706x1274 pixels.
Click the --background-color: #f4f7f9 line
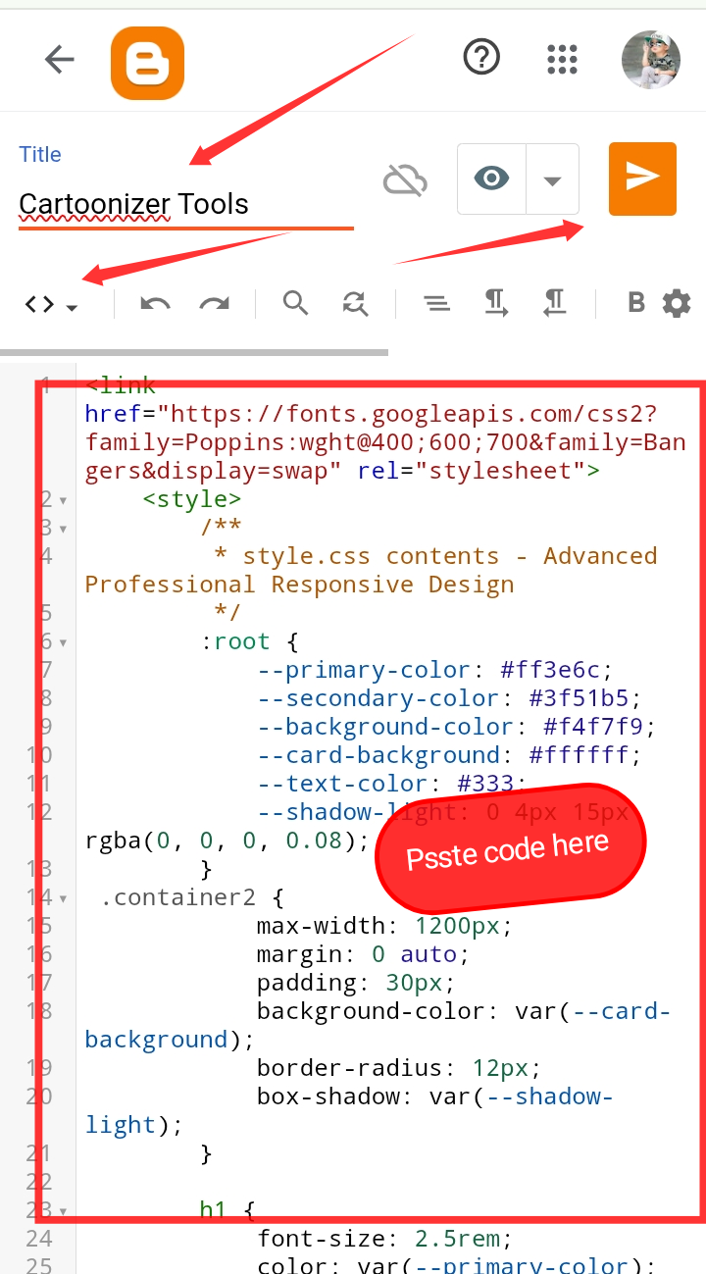coord(456,727)
